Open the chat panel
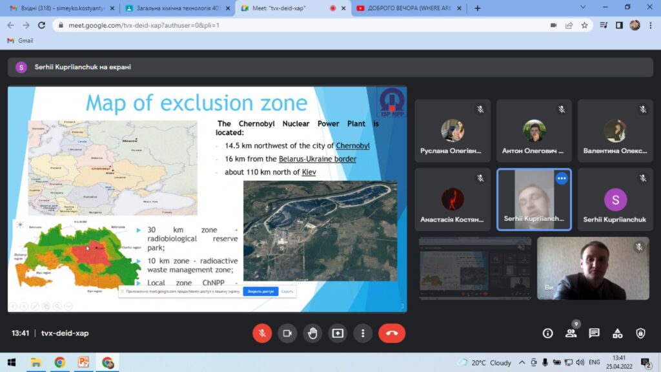This screenshot has height=372, width=661. coord(594,333)
